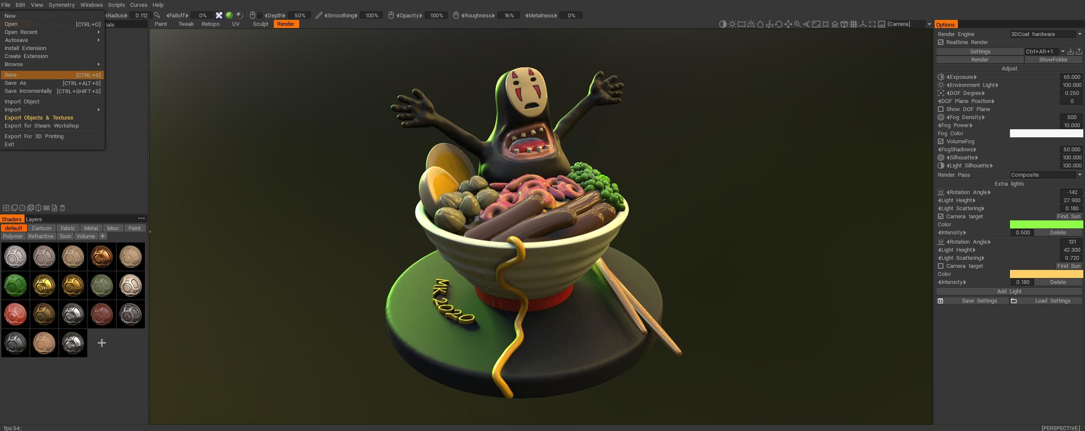Click the half-circle contrast icon in viewport toolbar
This screenshot has height=431, width=1085.
(723, 24)
